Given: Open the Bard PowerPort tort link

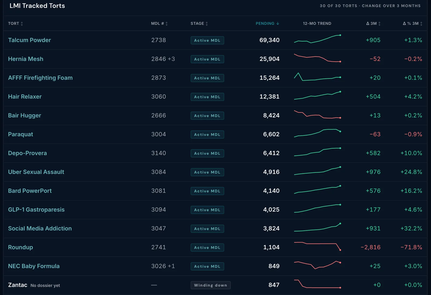Looking at the screenshot, I should (x=30, y=191).
